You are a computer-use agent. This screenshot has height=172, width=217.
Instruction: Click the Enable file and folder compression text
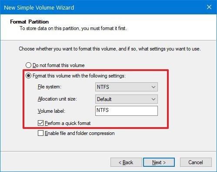(x=80, y=133)
